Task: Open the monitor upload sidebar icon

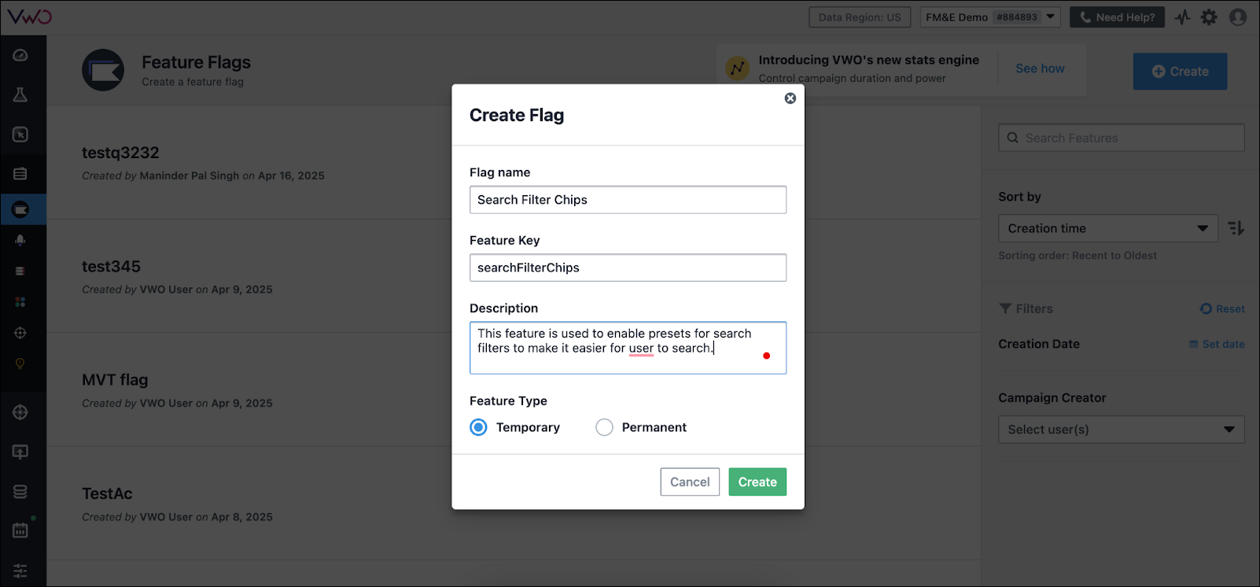Action: 20,452
